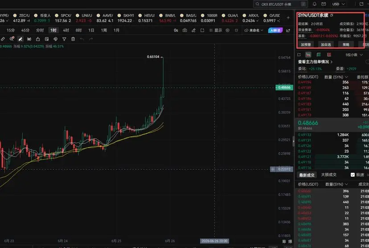369x248 pixels.
Task: Click the plus icon at 0.22312 price label
Action: coord(273,169)
